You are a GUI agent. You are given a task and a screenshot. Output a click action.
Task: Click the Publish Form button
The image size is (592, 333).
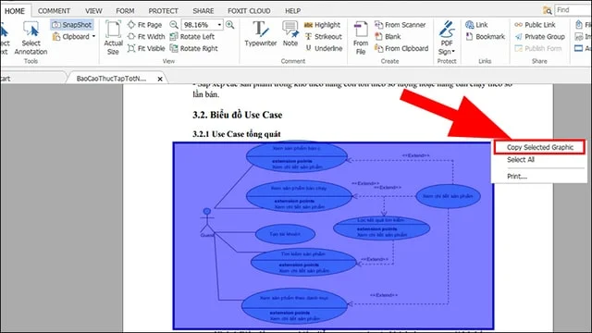point(538,48)
